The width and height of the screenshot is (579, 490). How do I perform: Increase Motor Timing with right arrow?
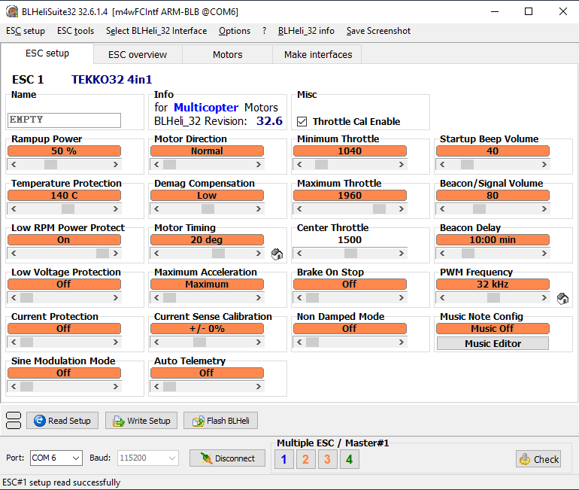pos(259,253)
